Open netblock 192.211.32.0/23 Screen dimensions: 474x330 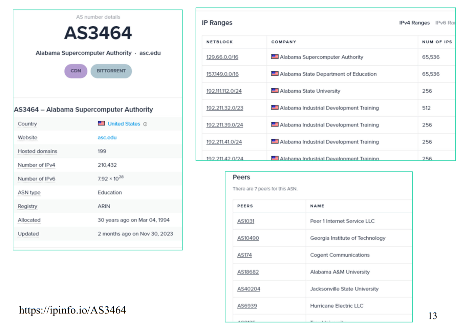coord(224,108)
